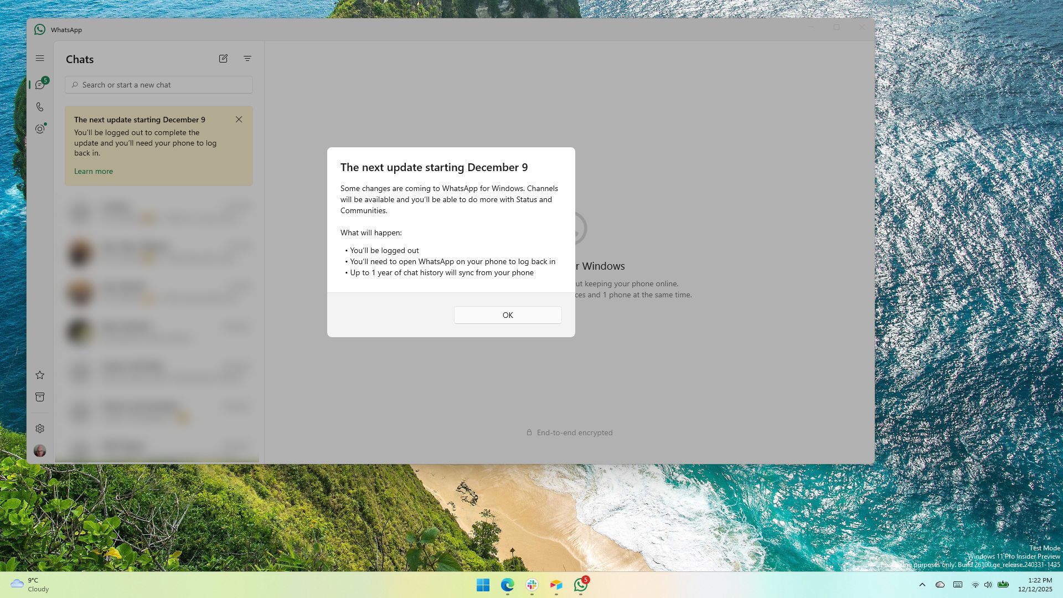Open the Calls panel in the sidebar
Image resolution: width=1063 pixels, height=598 pixels.
pos(39,106)
